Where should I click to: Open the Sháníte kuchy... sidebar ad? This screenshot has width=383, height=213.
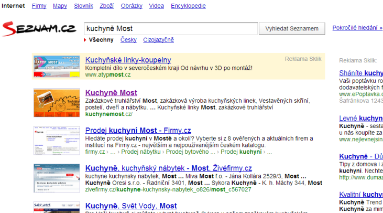point(361,73)
